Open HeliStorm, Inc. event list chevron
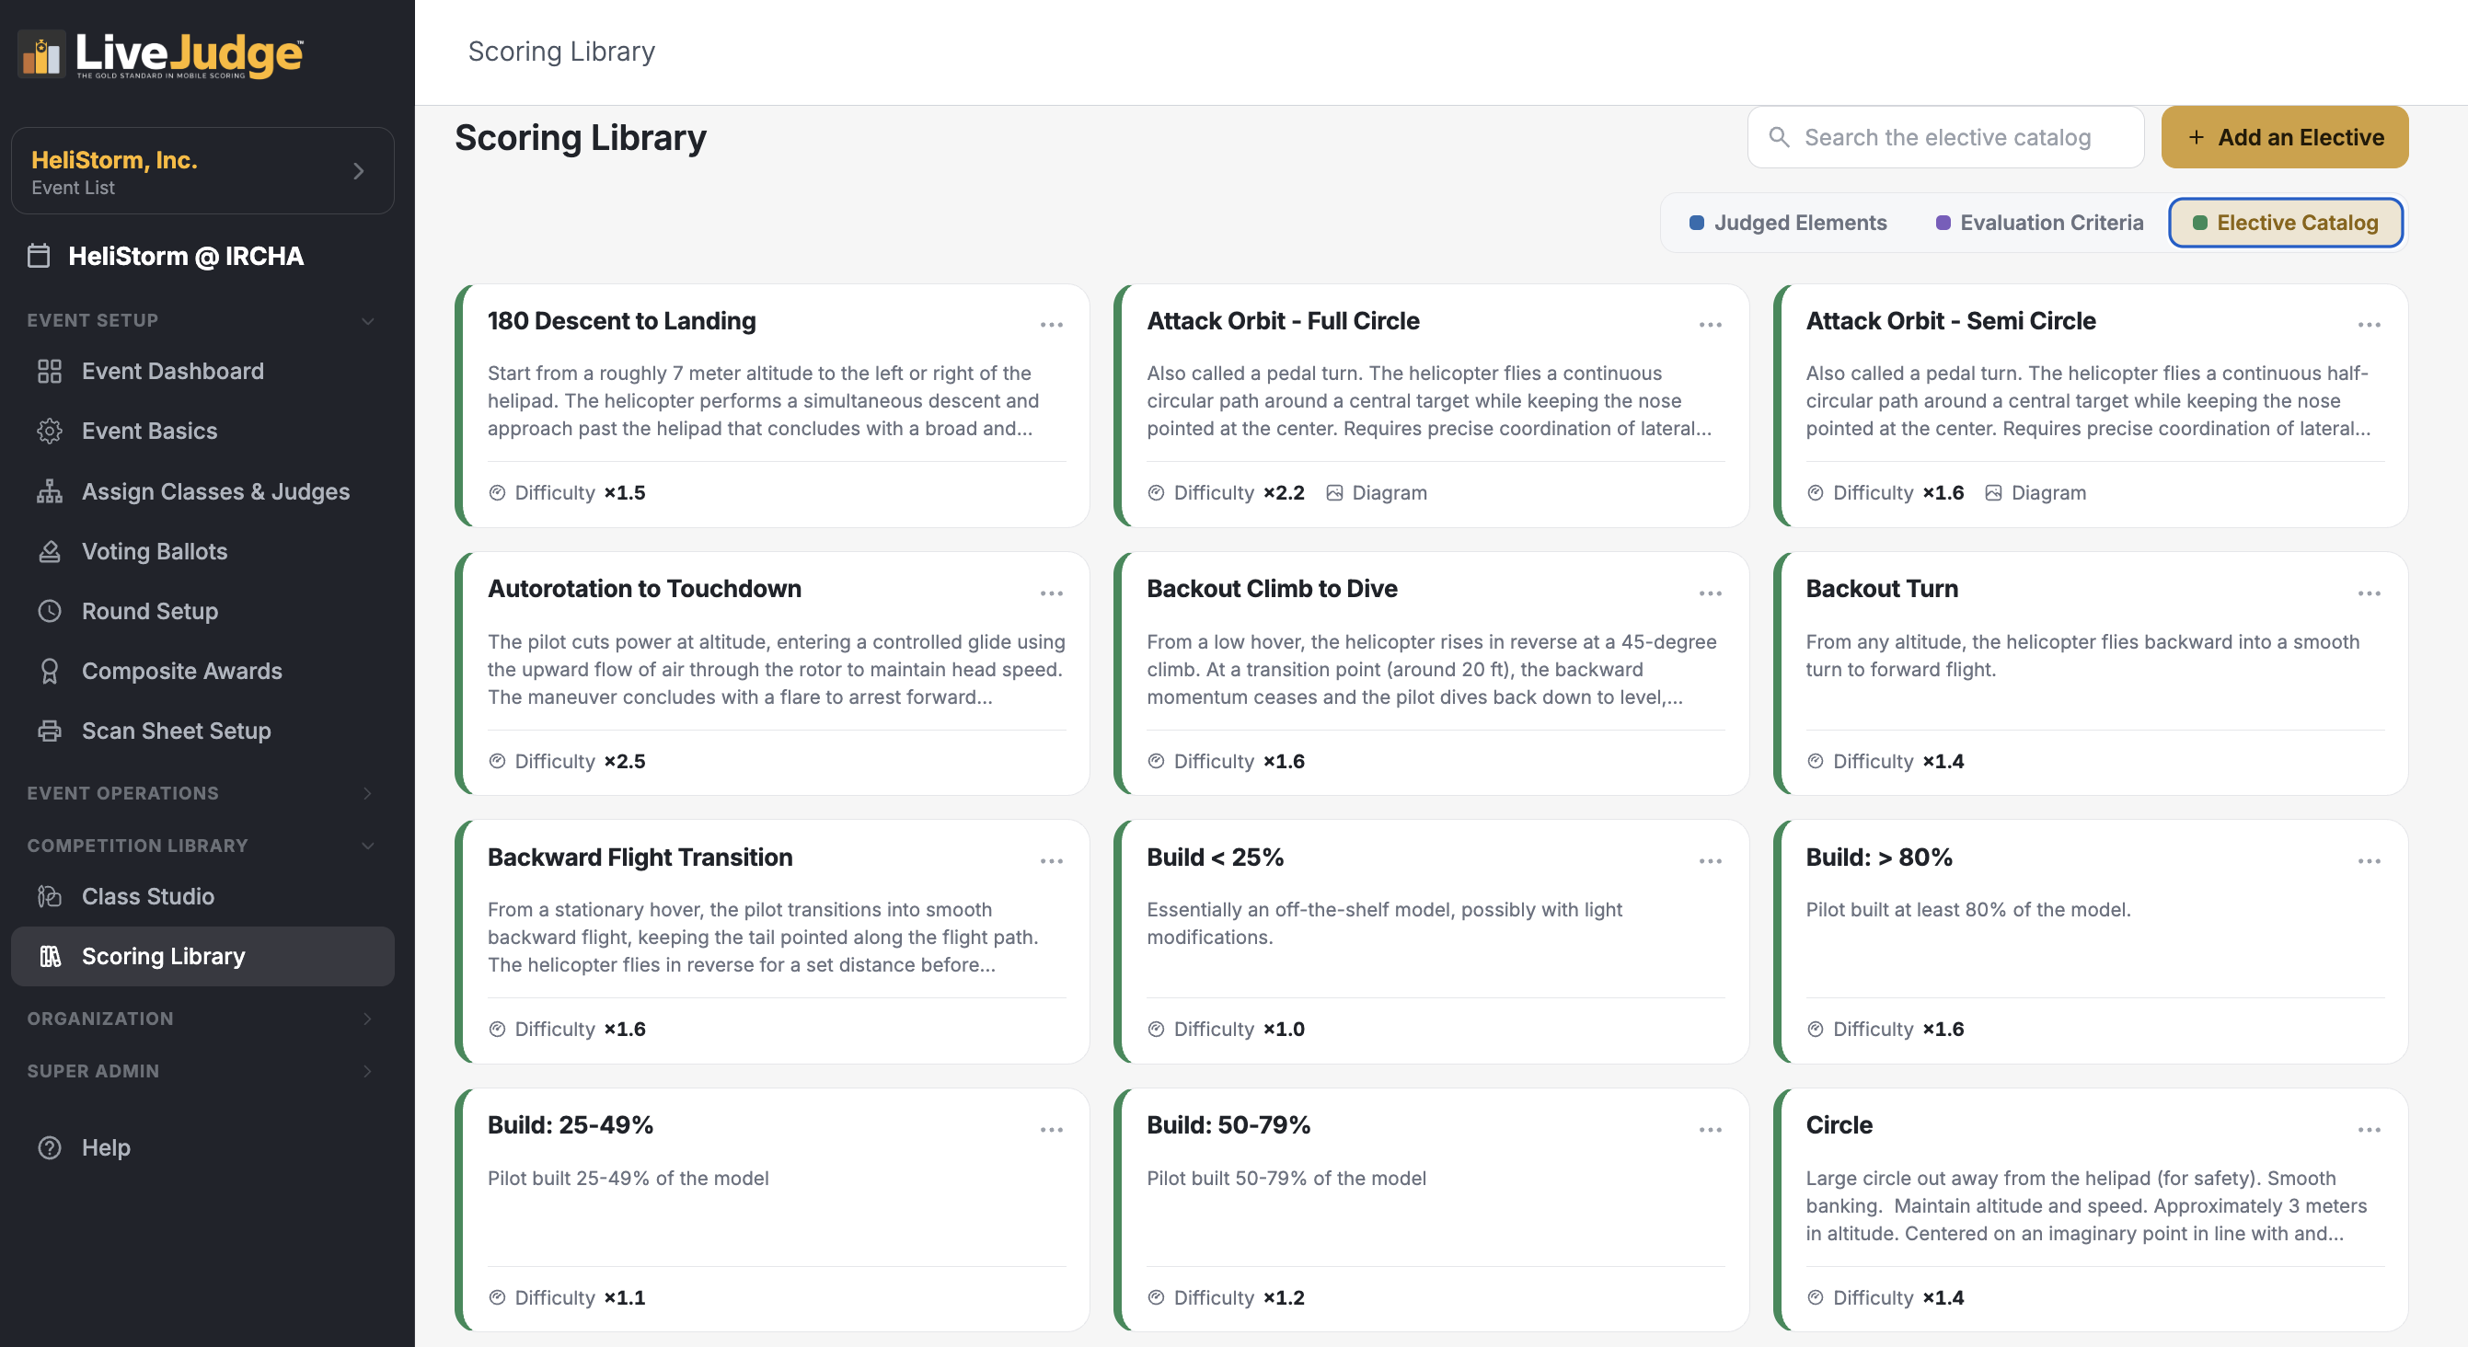This screenshot has width=2468, height=1347. point(358,171)
